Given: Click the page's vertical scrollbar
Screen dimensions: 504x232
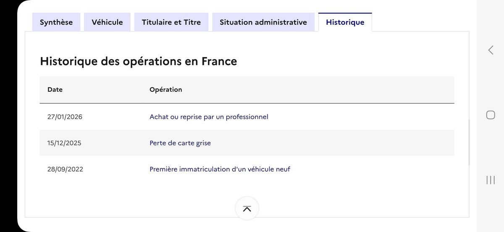Looking at the screenshot, I should [469, 142].
